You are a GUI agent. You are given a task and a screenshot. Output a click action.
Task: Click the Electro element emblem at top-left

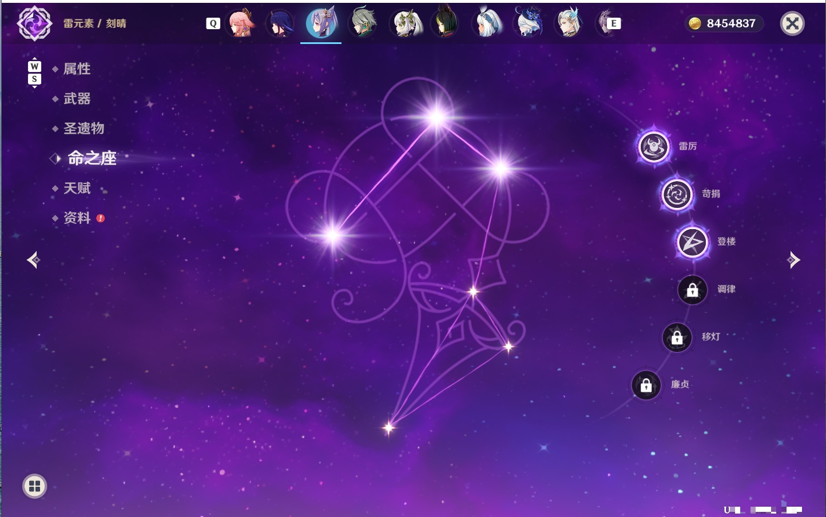point(34,23)
